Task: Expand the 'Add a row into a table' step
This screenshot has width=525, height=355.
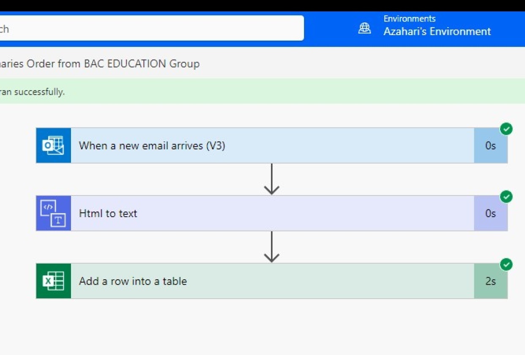Action: point(272,281)
